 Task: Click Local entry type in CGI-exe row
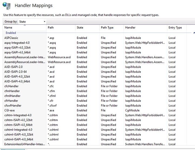click(x=172, y=110)
